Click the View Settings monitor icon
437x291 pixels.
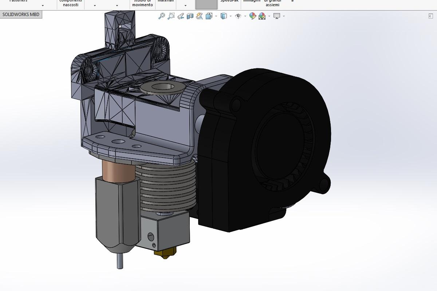pos(277,16)
